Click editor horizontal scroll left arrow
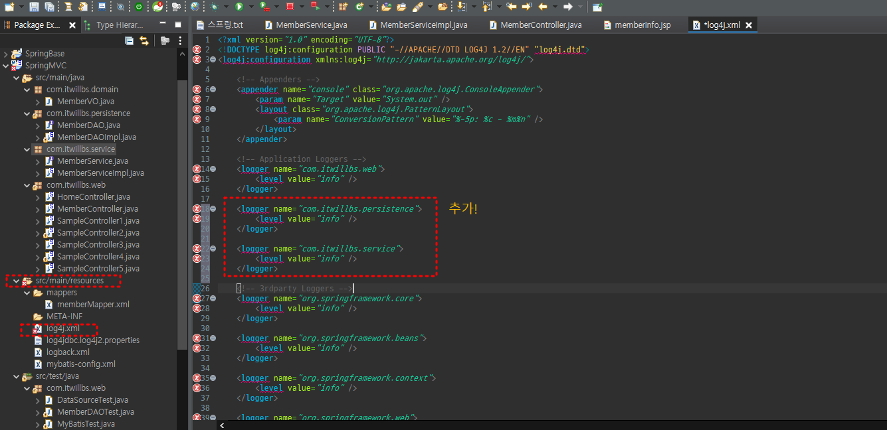887x430 pixels. click(x=221, y=425)
